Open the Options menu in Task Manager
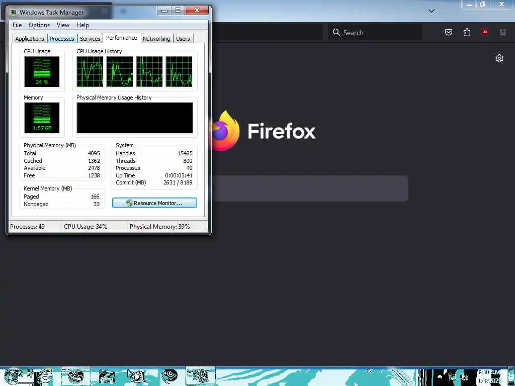 click(39, 25)
